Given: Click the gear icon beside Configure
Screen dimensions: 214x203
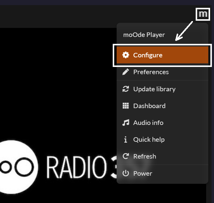Looking at the screenshot, I should pyautogui.click(x=126, y=55).
